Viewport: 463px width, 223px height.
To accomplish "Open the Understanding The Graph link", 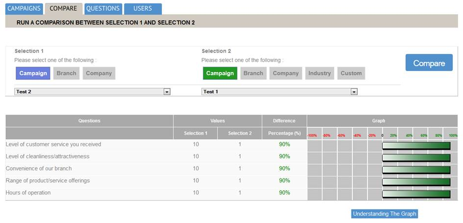I will click(x=385, y=214).
